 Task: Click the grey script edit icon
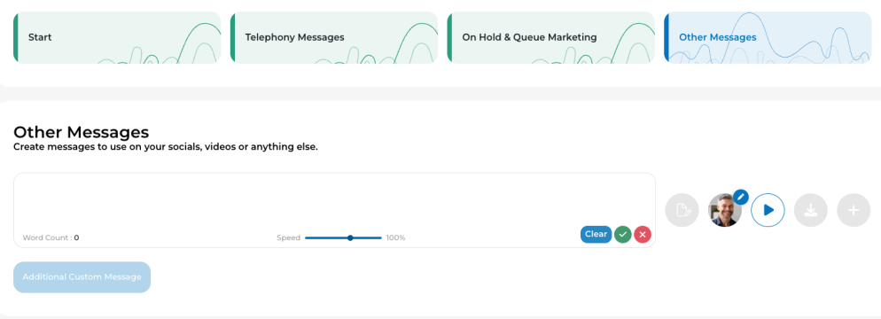[x=682, y=210]
